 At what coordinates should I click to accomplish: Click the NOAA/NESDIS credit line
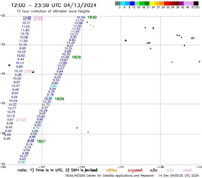click(110, 176)
